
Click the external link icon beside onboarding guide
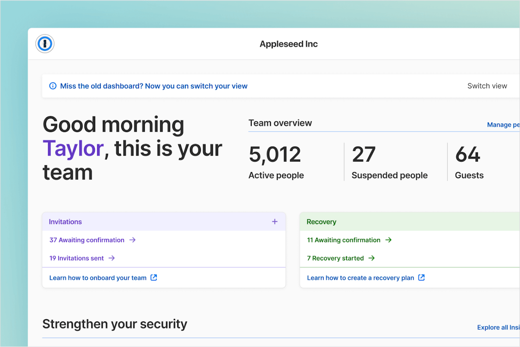154,277
